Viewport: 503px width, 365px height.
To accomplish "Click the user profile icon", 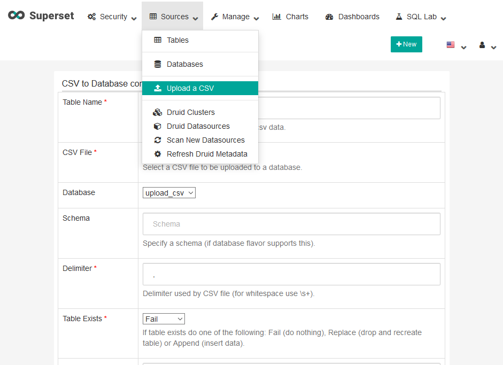I will click(482, 45).
